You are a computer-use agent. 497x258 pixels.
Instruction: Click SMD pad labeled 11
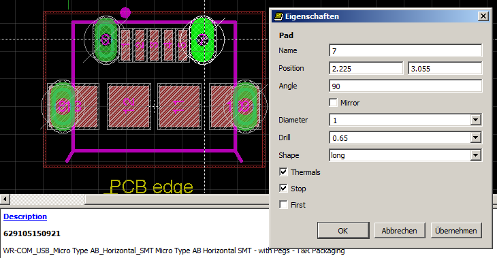tap(179, 106)
